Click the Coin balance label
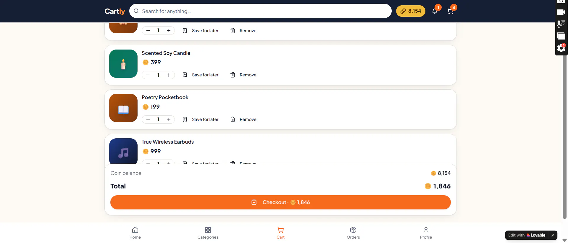The height and width of the screenshot is (243, 568). (126, 173)
